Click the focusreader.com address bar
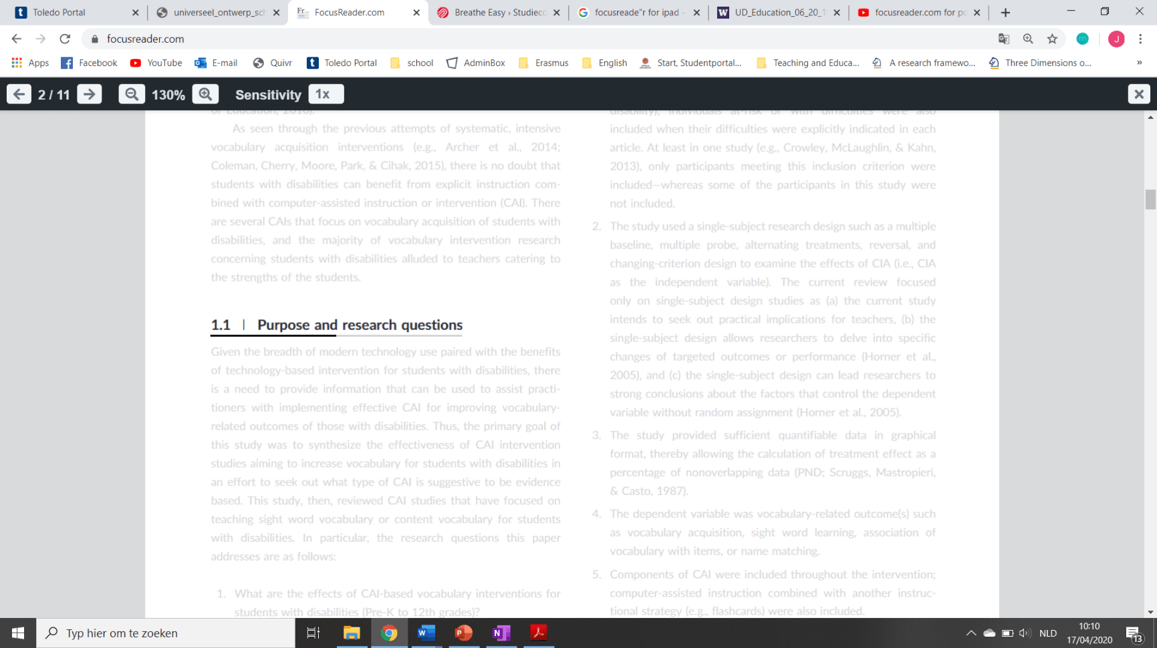This screenshot has width=1157, height=648. (x=535, y=39)
